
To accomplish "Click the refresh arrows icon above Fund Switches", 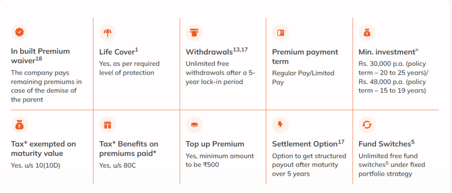I will (367, 125).
